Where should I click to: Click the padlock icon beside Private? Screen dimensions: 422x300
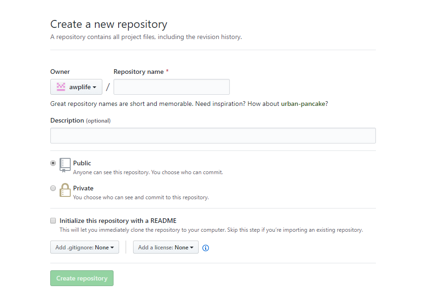(x=65, y=190)
